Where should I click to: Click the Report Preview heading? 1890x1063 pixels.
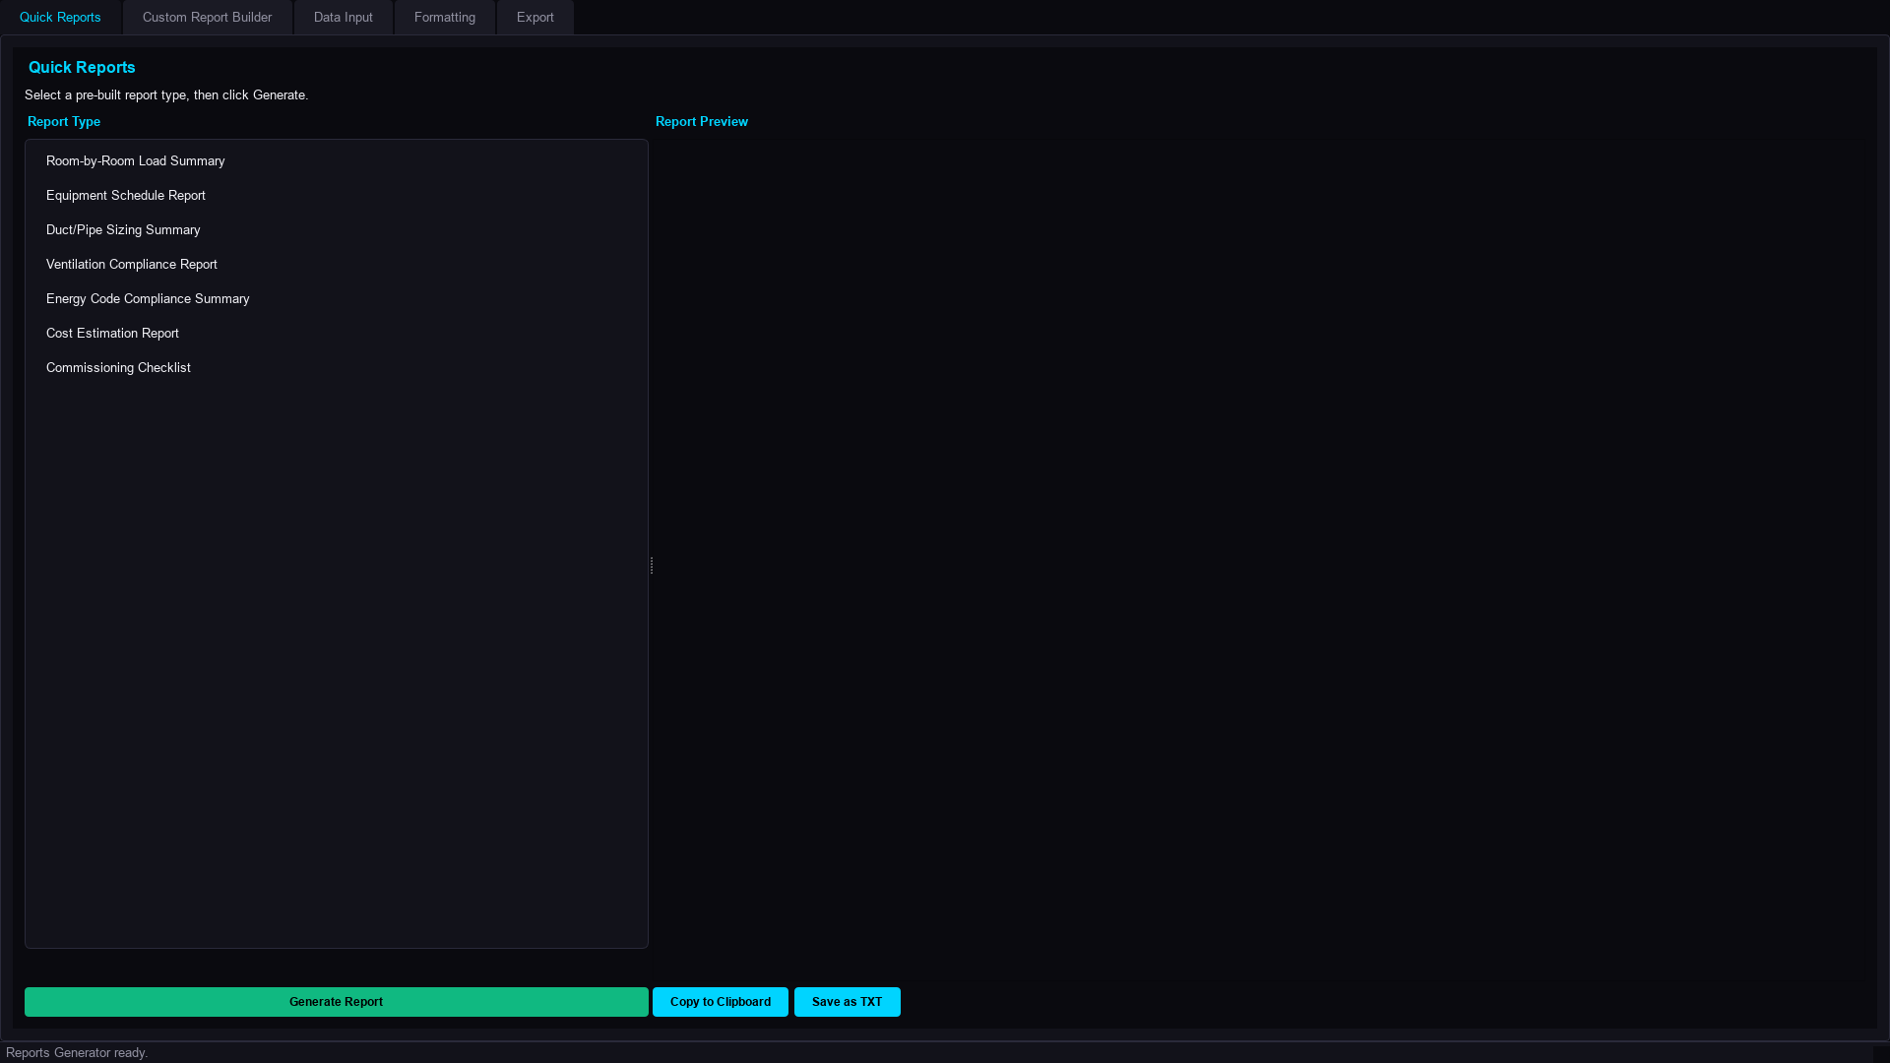[702, 122]
